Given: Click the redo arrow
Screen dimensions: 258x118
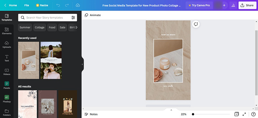Looking at the screenshot, I should pos(67,5).
